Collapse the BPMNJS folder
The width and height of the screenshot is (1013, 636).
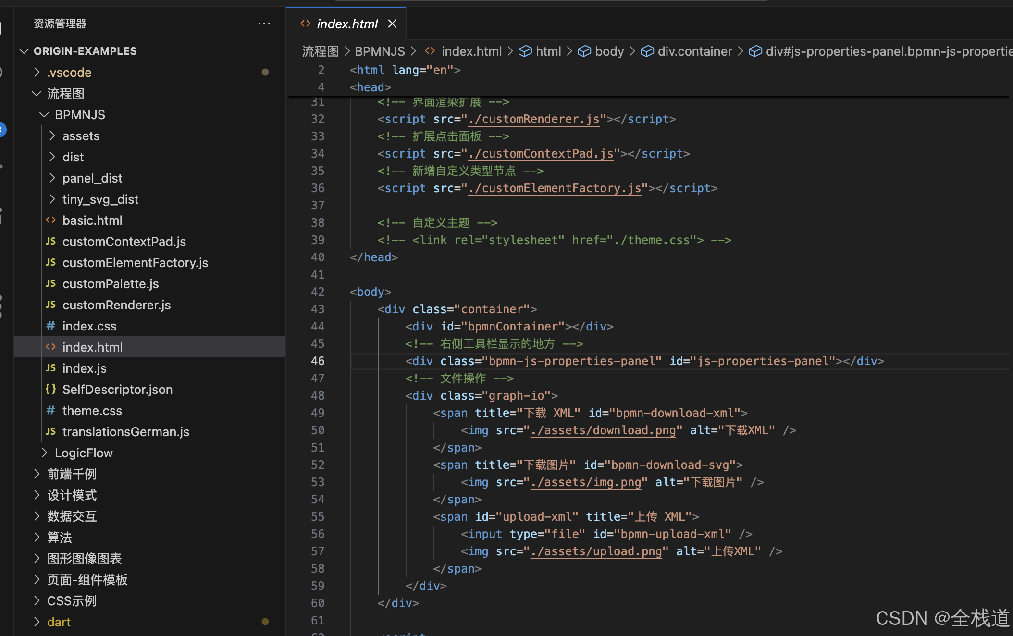pyautogui.click(x=45, y=115)
